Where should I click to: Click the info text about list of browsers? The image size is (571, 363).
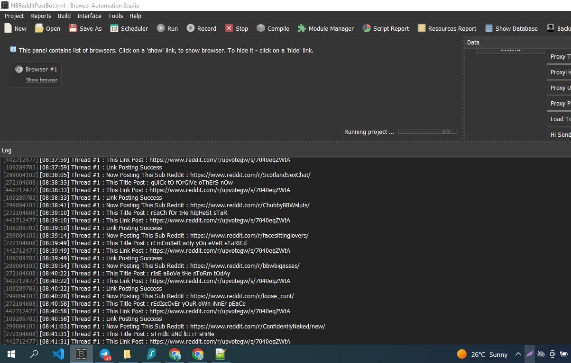(x=166, y=50)
